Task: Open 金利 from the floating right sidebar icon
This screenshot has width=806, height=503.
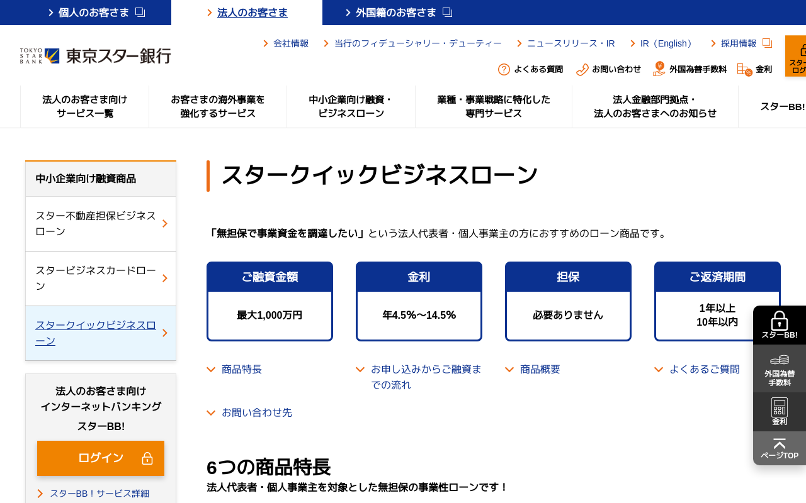Action: (x=780, y=409)
